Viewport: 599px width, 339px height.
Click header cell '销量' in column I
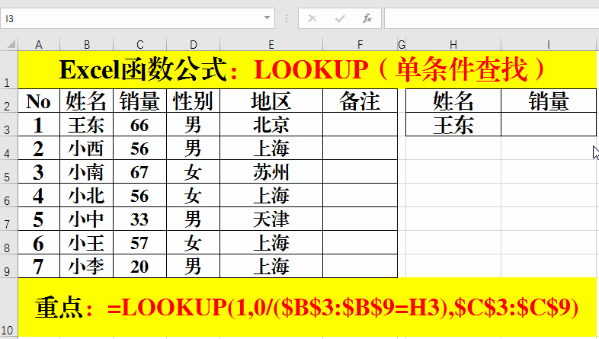pos(549,101)
